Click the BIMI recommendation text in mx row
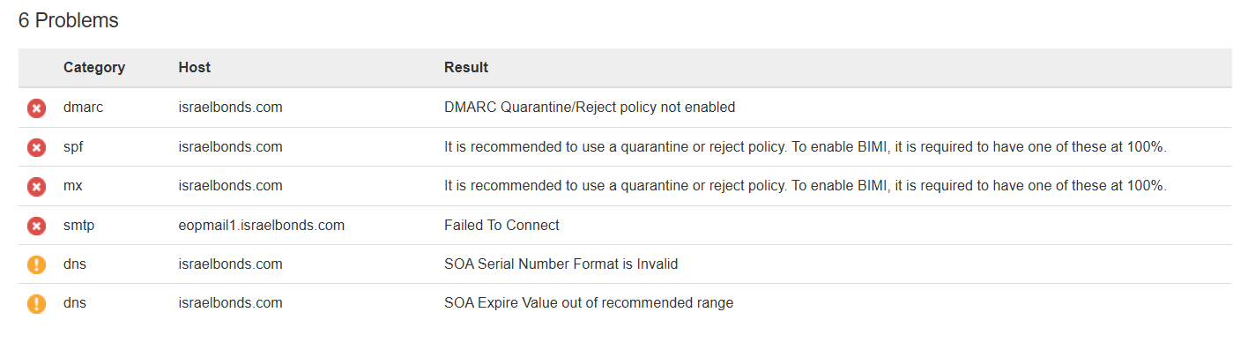Image resolution: width=1233 pixels, height=342 pixels. point(806,186)
